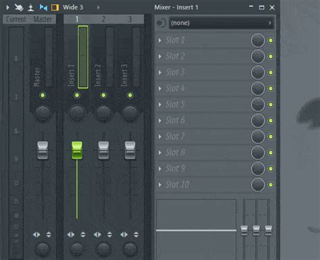This screenshot has height=260, width=320.
Task: Click the Insert 2 bottom send knob
Action: (x=103, y=249)
